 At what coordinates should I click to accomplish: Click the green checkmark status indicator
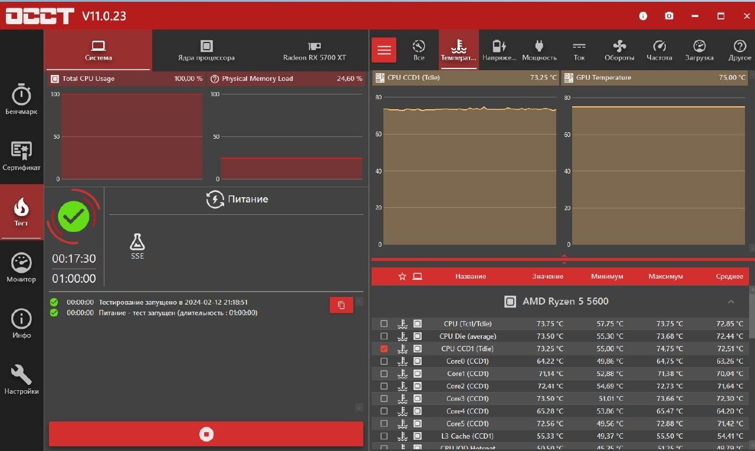point(74,216)
